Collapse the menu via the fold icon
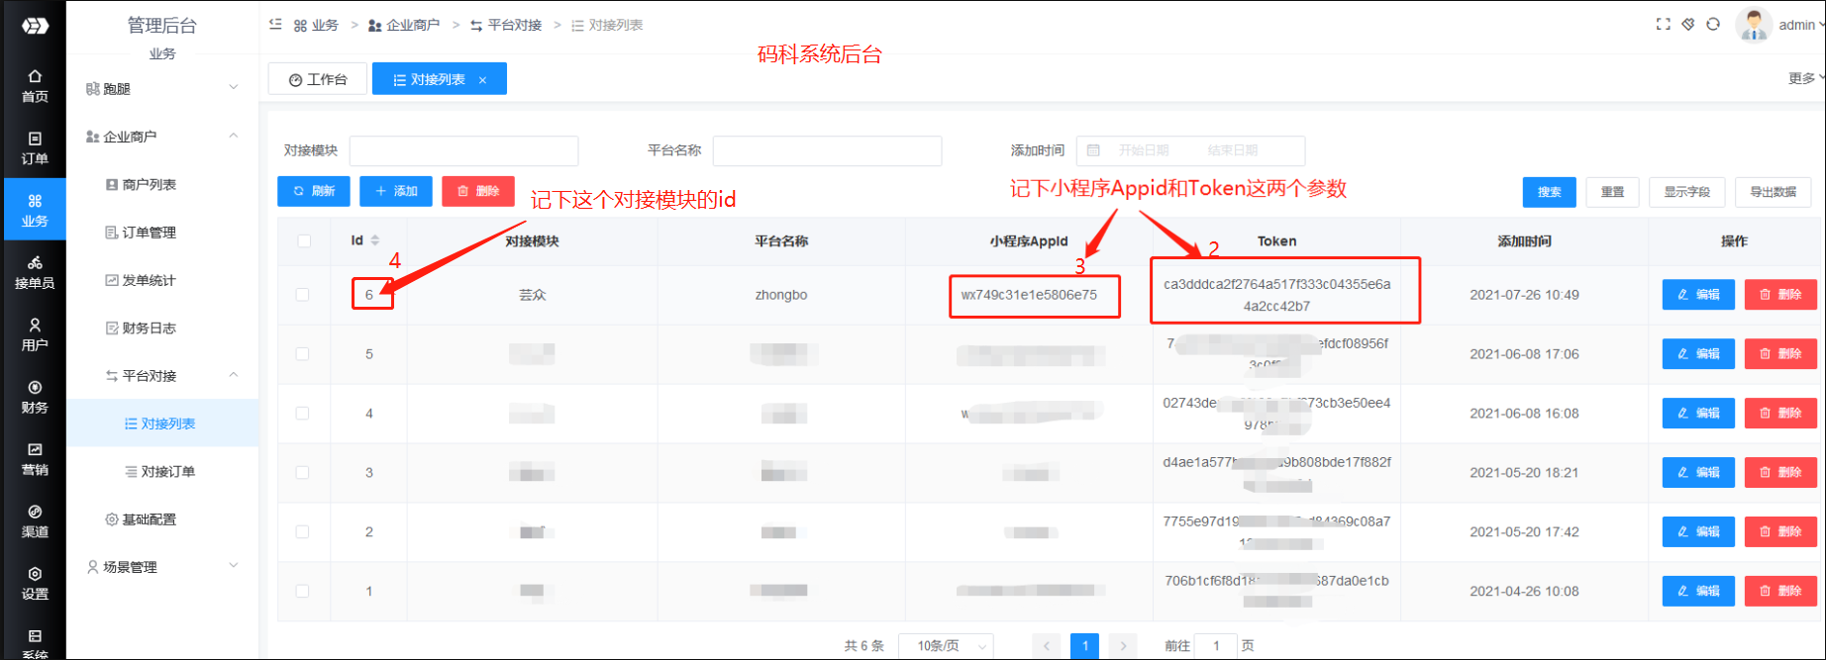This screenshot has width=1826, height=660. pyautogui.click(x=275, y=25)
